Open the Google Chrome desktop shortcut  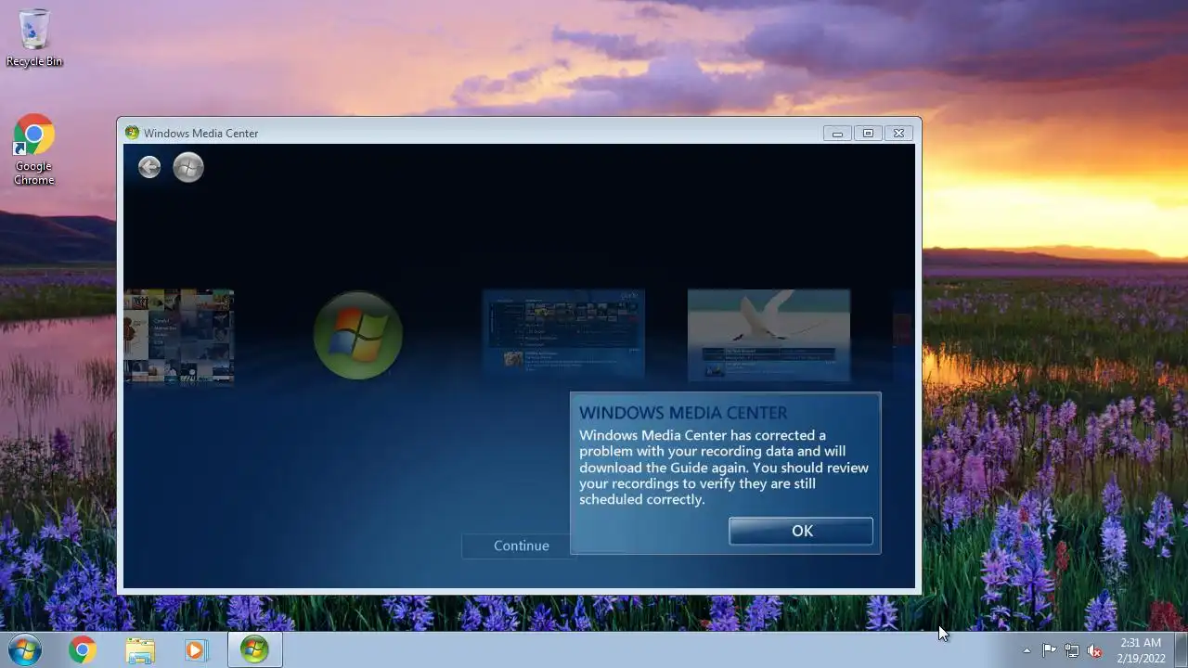tap(34, 150)
